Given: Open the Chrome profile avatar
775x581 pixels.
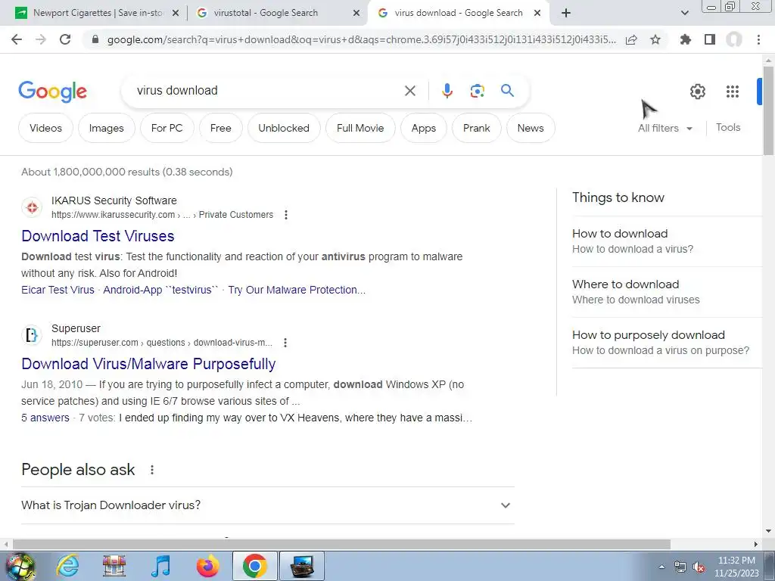Looking at the screenshot, I should 734,39.
